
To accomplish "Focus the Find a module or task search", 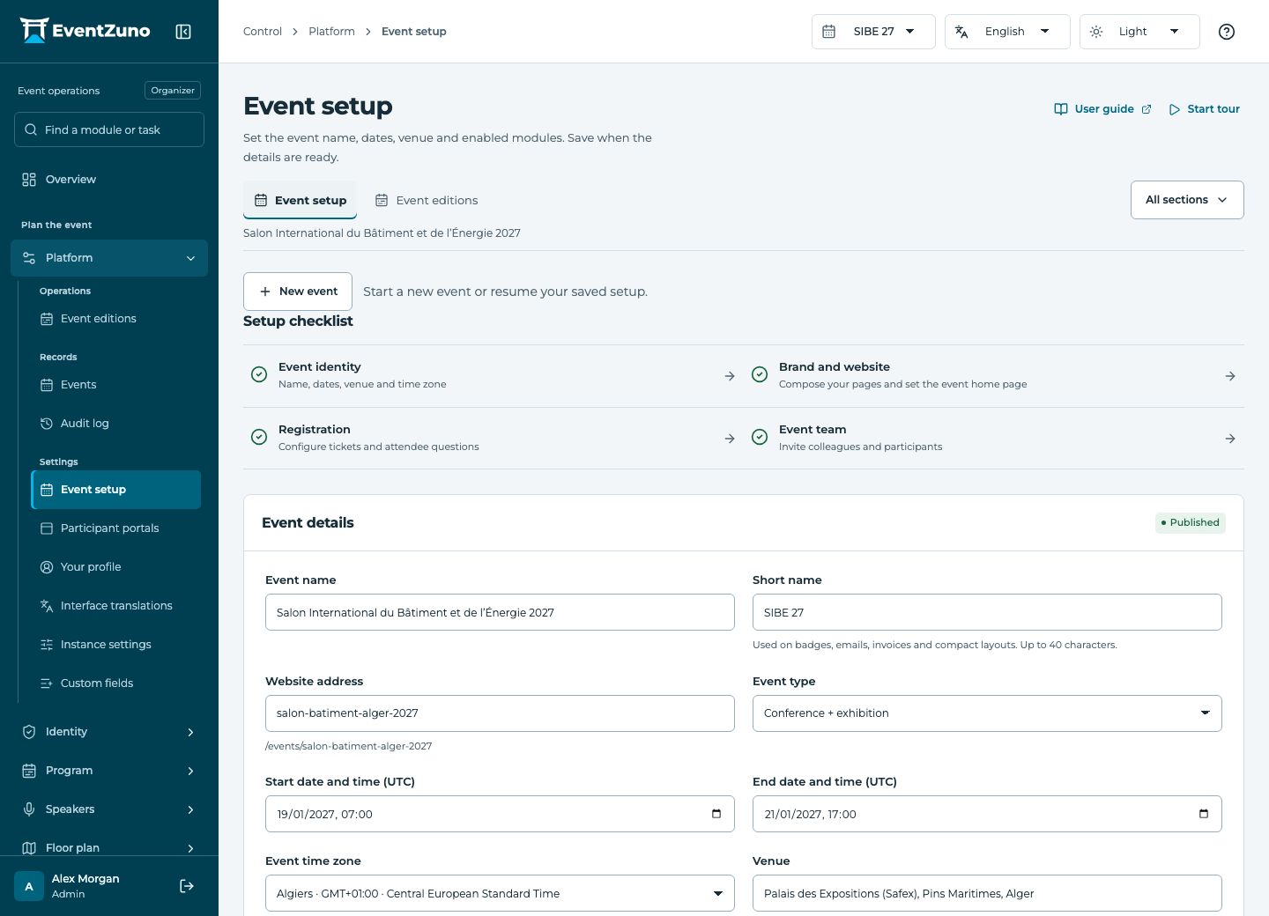I will (109, 129).
